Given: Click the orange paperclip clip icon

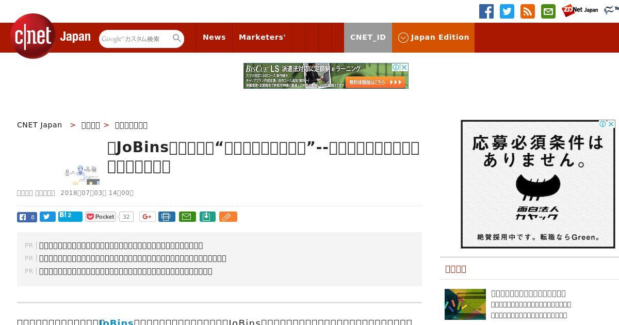Looking at the screenshot, I should 228,217.
